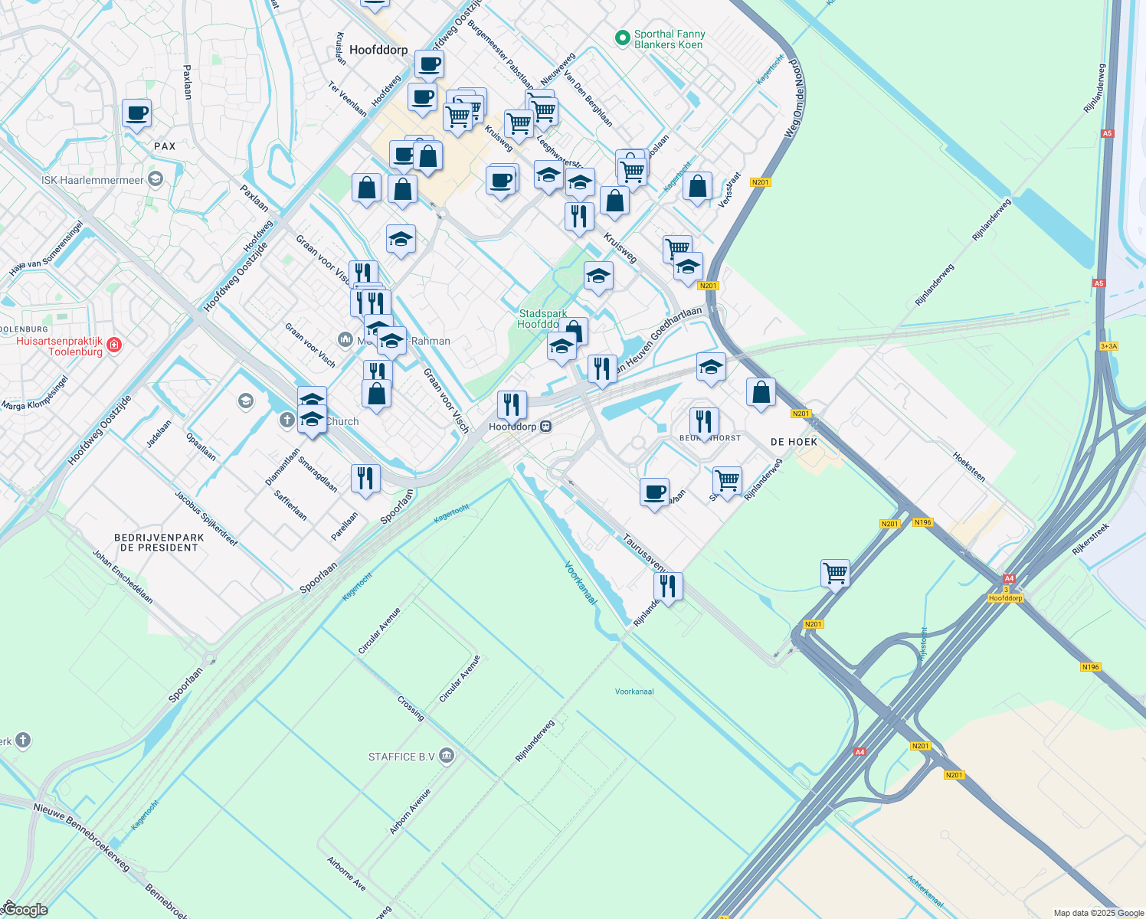The height and width of the screenshot is (919, 1146).
Task: Open the shopping bag marker above De Hoek
Action: pyautogui.click(x=761, y=393)
